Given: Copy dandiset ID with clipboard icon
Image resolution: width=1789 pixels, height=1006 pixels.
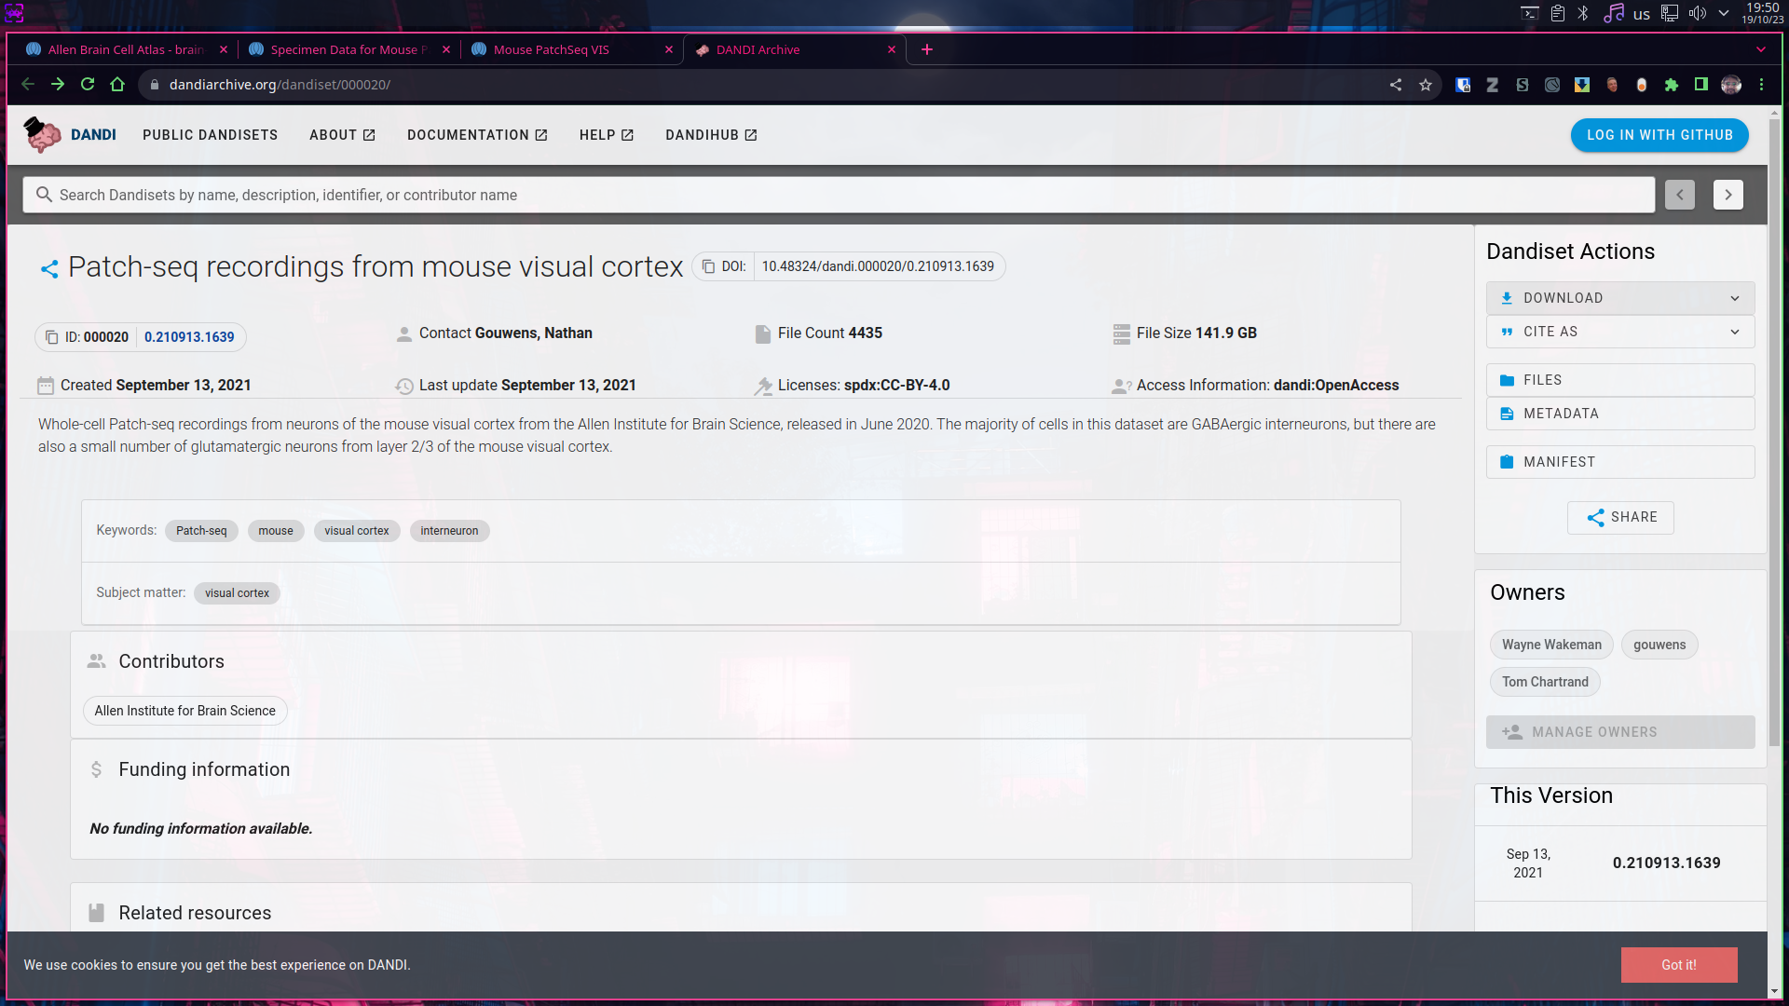Looking at the screenshot, I should (52, 337).
